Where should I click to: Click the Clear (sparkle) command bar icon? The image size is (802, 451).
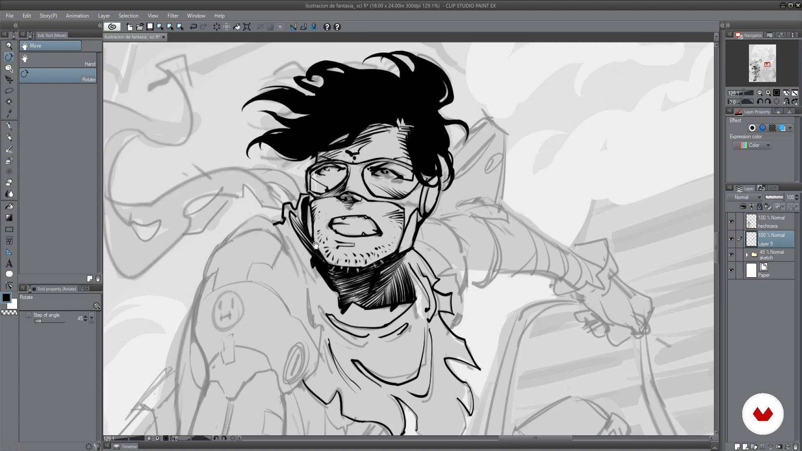(x=216, y=27)
